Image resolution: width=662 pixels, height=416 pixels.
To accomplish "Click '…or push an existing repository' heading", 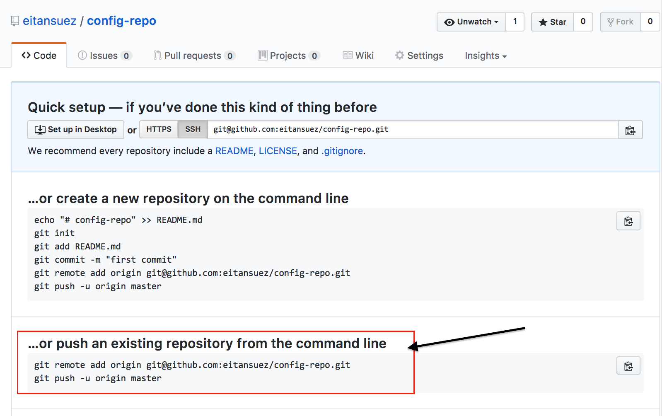I will tap(207, 343).
